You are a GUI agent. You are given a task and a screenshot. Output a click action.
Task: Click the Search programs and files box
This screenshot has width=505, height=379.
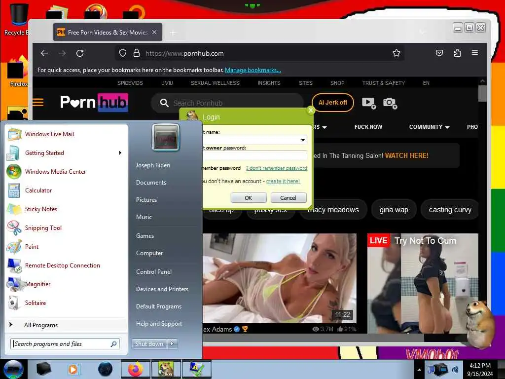[66, 344]
